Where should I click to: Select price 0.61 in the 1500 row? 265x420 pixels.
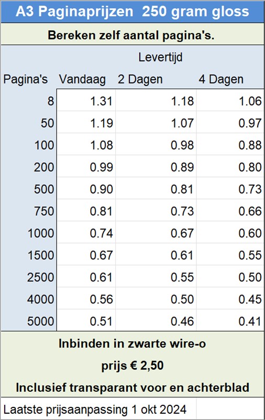(x=156, y=255)
